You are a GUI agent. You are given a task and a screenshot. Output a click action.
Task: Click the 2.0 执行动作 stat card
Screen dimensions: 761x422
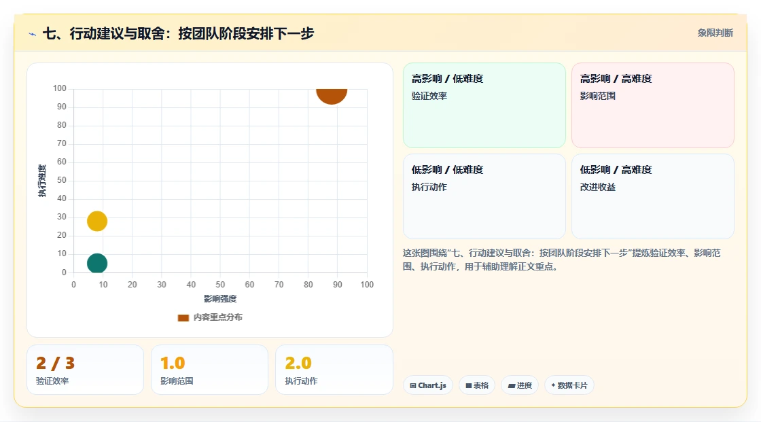point(334,370)
